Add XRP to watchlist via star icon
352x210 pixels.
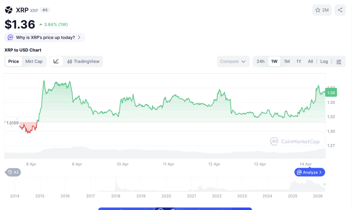click(x=318, y=10)
